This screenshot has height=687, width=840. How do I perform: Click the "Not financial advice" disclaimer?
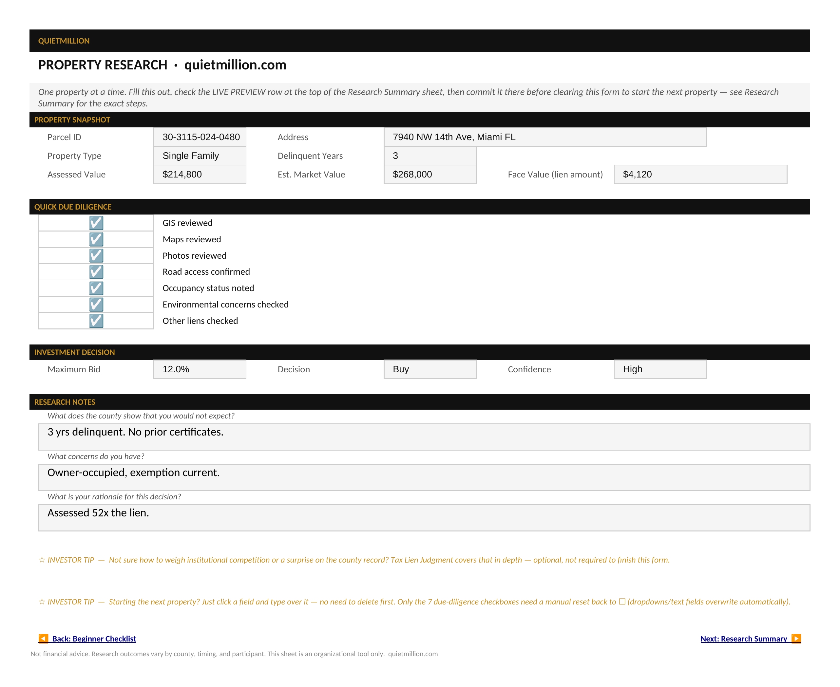pyautogui.click(x=234, y=654)
